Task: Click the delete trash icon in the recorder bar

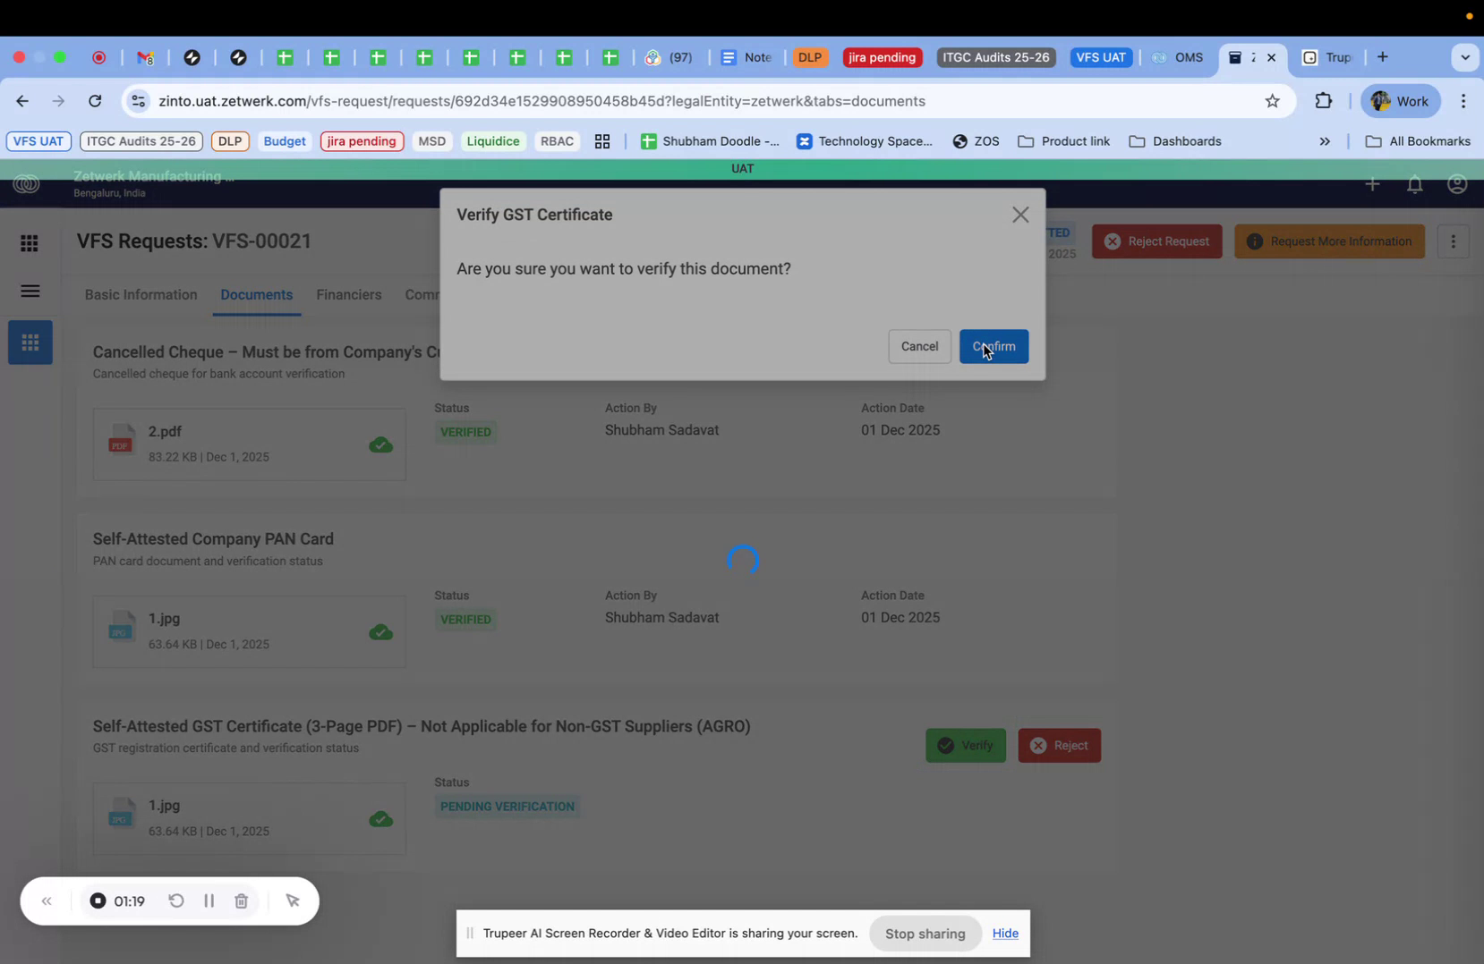Action: [241, 901]
